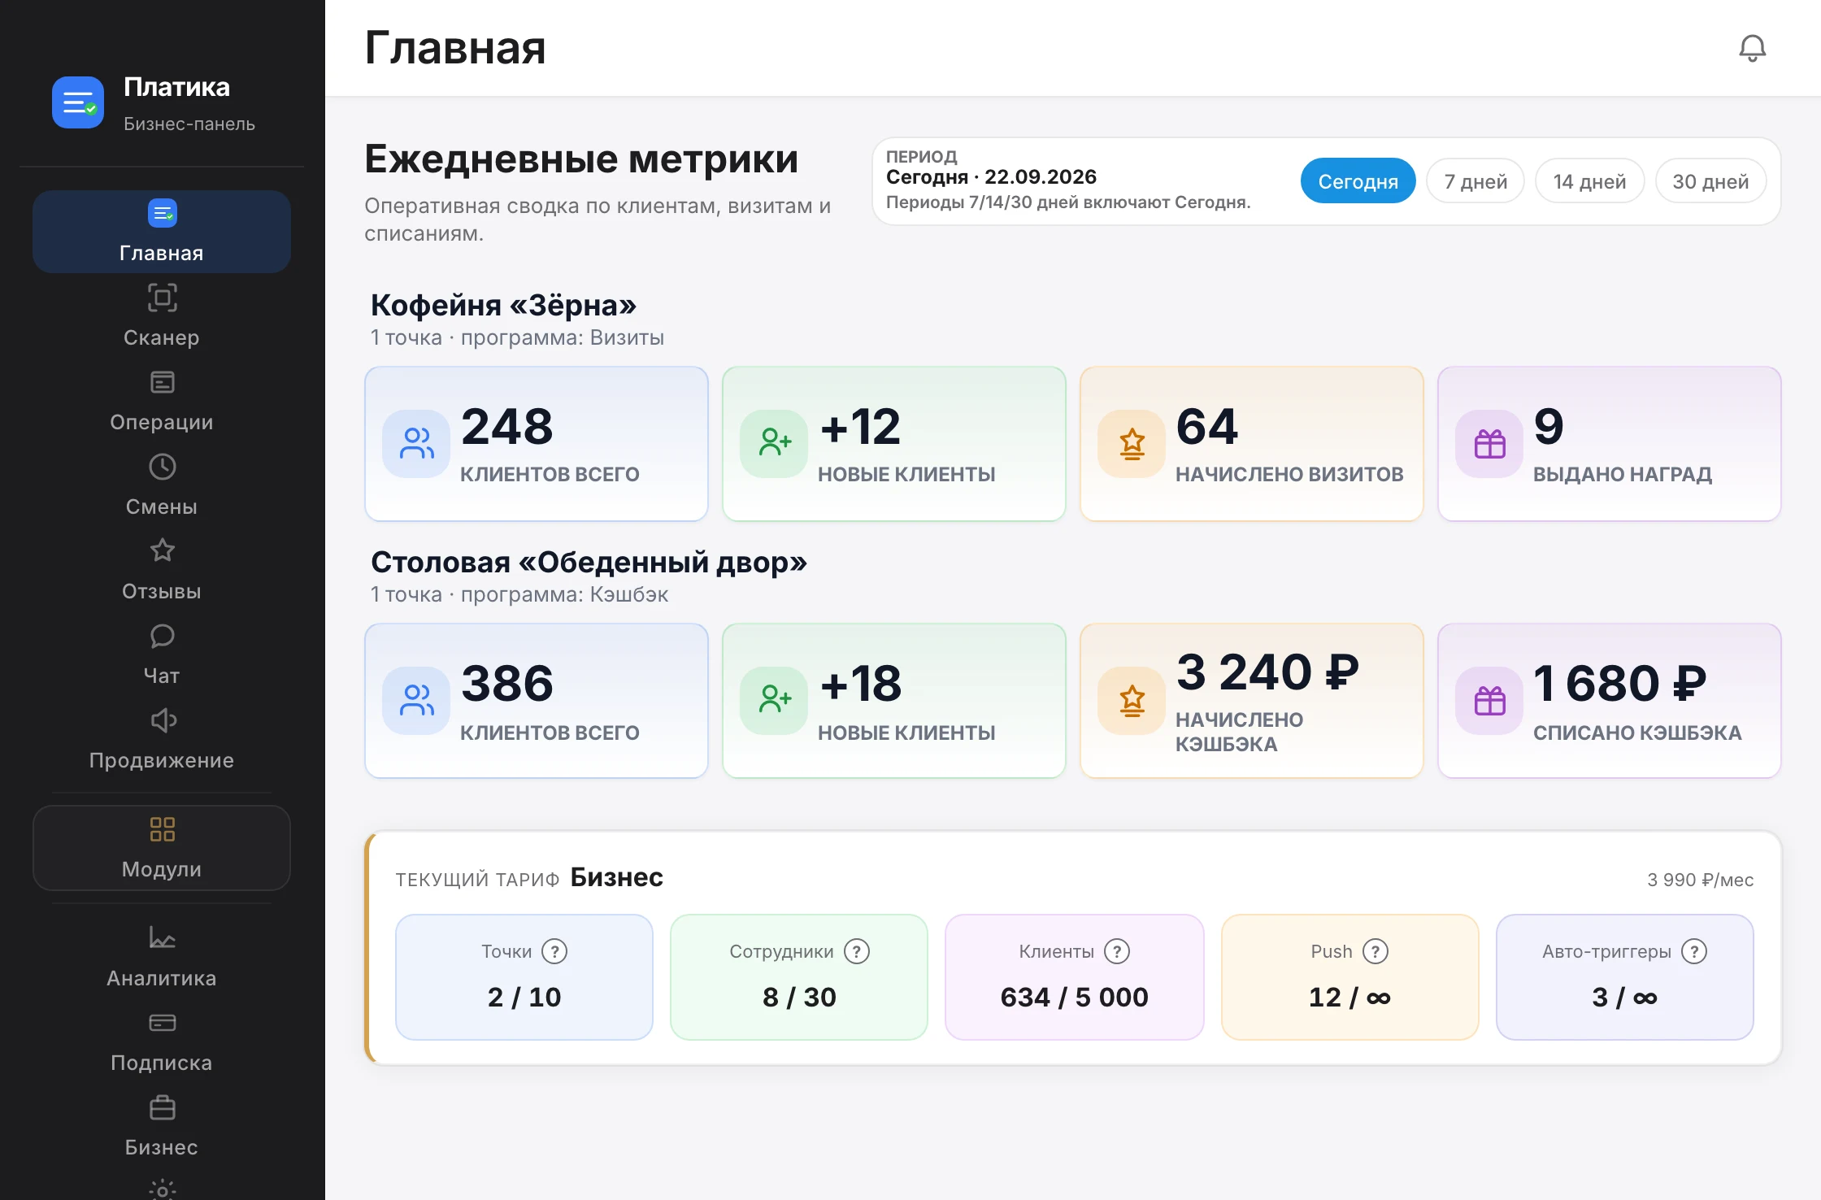Viewport: 1821px width, 1200px height.
Task: Open the Смены clock icon
Action: pos(163,467)
